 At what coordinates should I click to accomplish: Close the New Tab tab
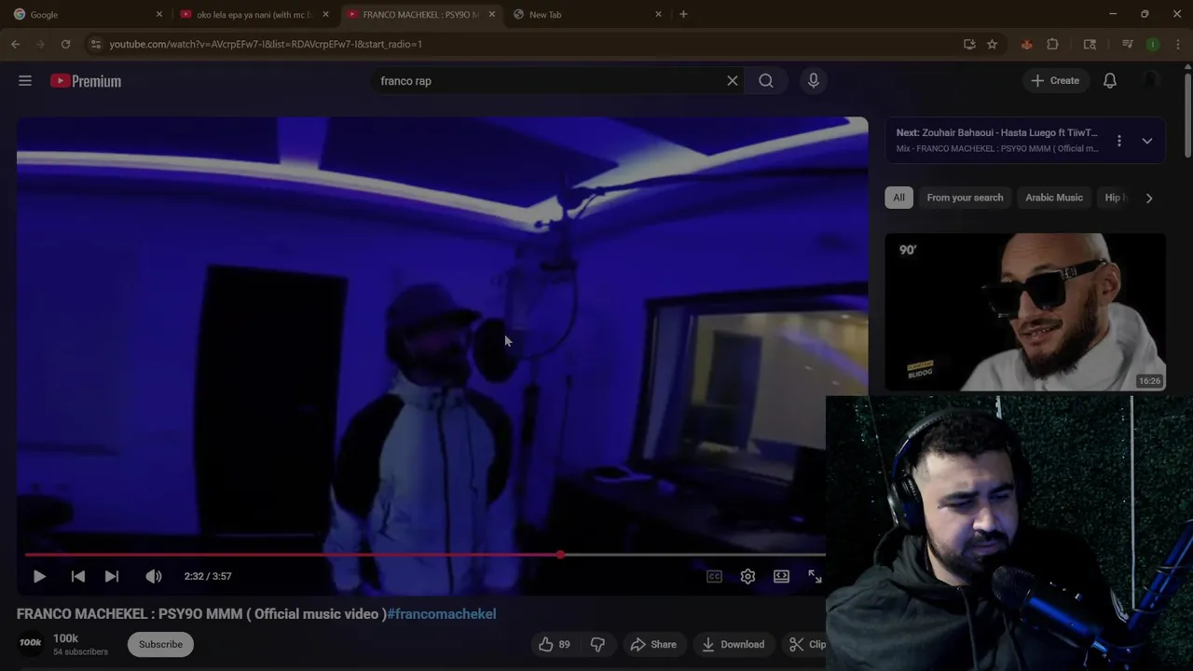tap(658, 14)
